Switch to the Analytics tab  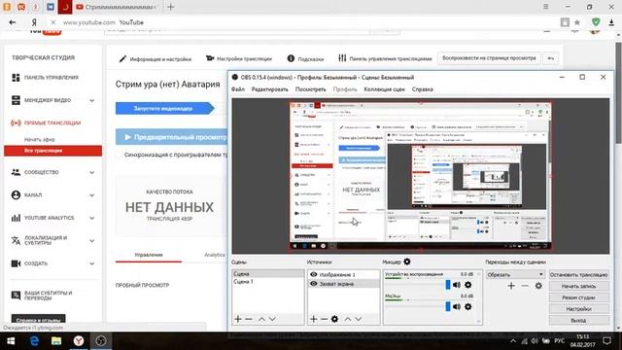215,255
